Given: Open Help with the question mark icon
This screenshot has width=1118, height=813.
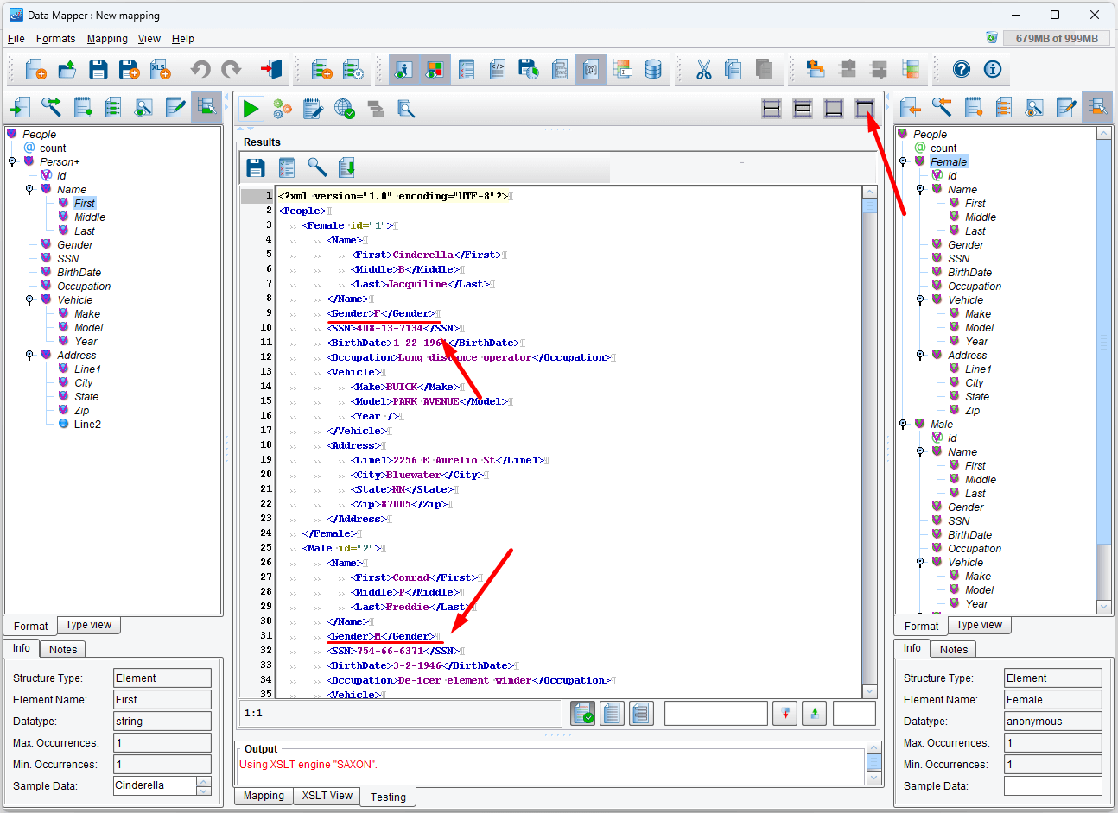Looking at the screenshot, I should 962,70.
